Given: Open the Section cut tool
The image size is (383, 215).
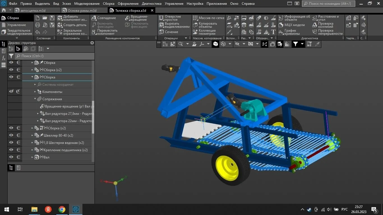Looking at the screenshot, I should [x=161, y=32].
